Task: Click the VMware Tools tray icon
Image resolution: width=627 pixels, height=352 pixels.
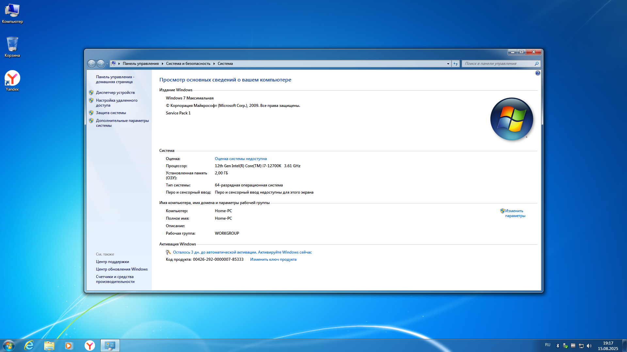Action: (x=573, y=346)
